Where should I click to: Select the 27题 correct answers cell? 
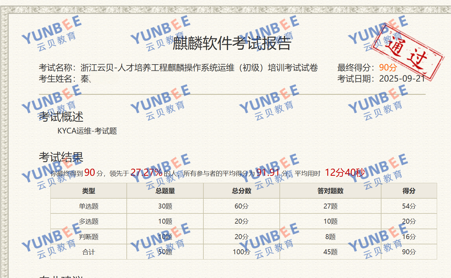330,206
